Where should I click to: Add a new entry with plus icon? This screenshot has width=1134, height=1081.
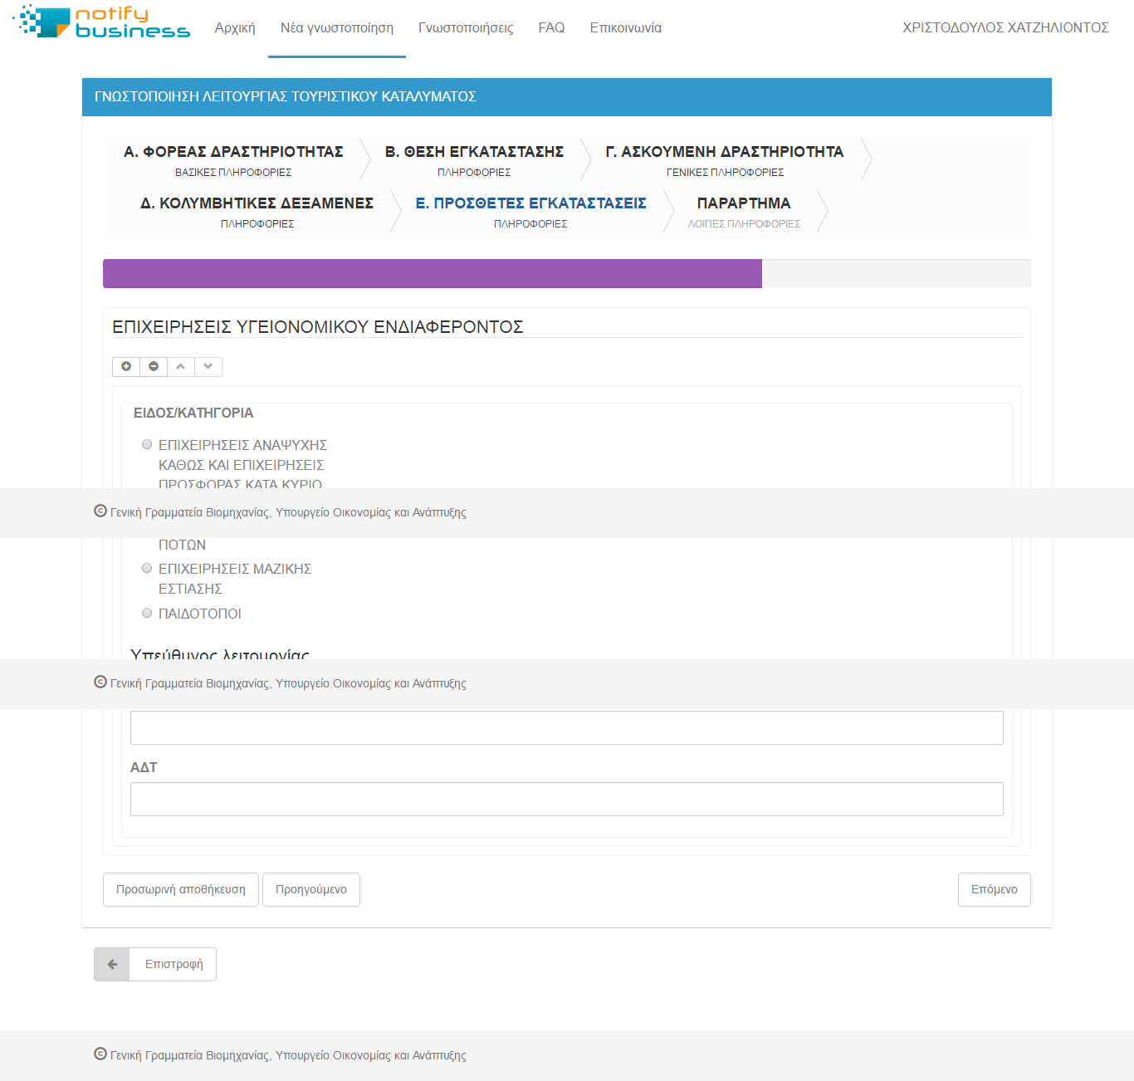coord(126,366)
